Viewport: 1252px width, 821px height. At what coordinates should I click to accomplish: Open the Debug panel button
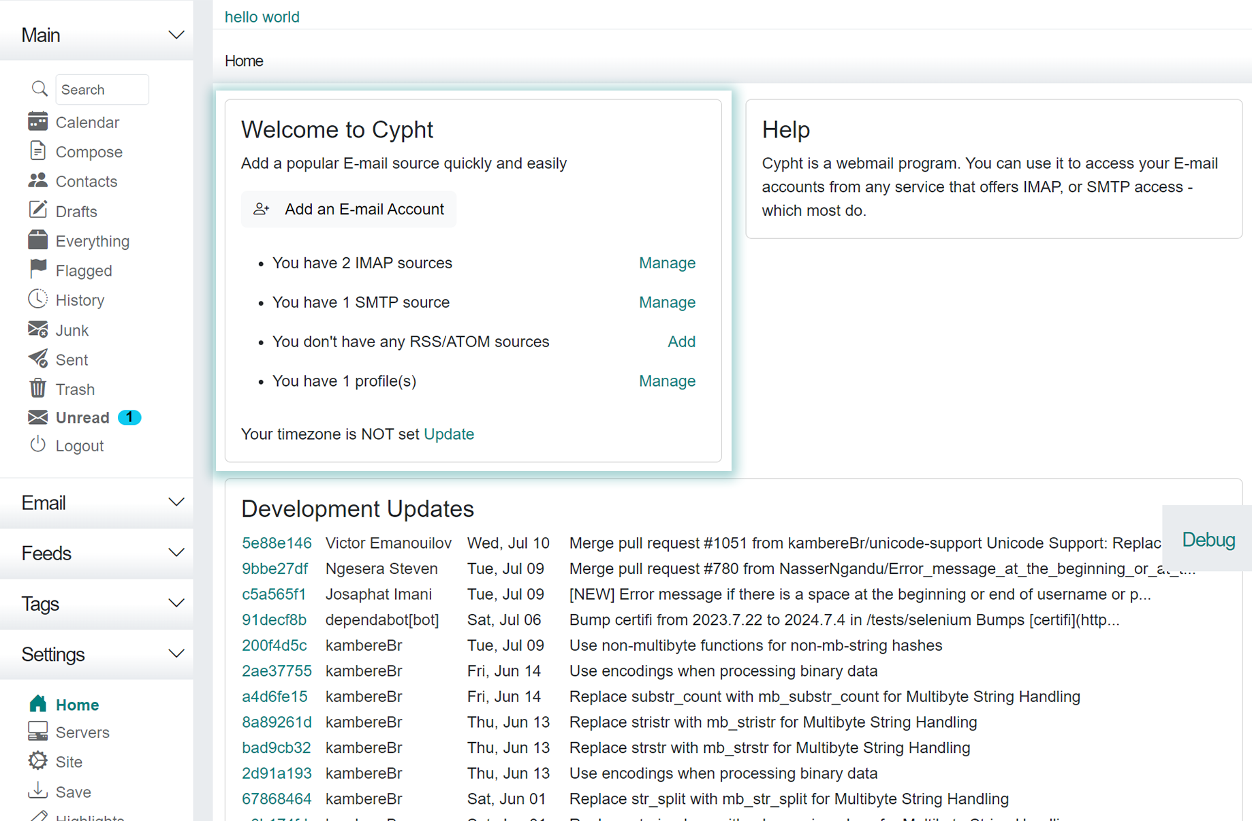[1208, 539]
